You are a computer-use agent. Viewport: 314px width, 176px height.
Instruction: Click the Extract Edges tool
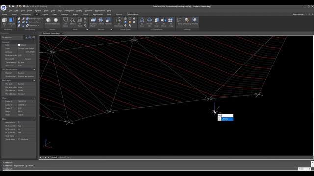[x=34, y=19]
